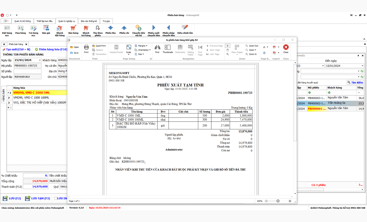Click the Tìm kiếm search button

click(x=355, y=82)
